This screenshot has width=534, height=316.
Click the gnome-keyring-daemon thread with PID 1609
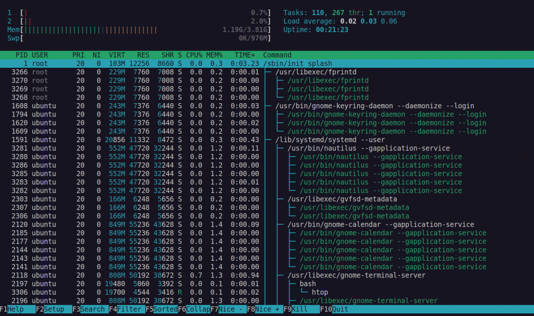point(267,131)
